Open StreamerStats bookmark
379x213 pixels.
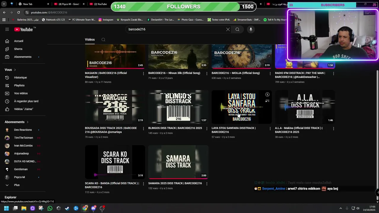point(247,20)
